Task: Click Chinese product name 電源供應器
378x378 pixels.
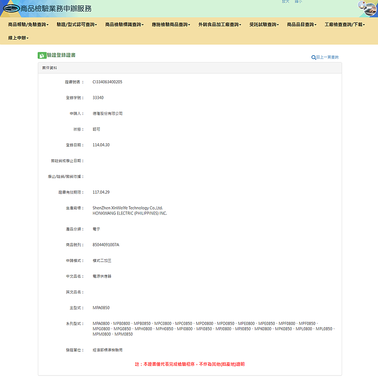Action: 102,276
